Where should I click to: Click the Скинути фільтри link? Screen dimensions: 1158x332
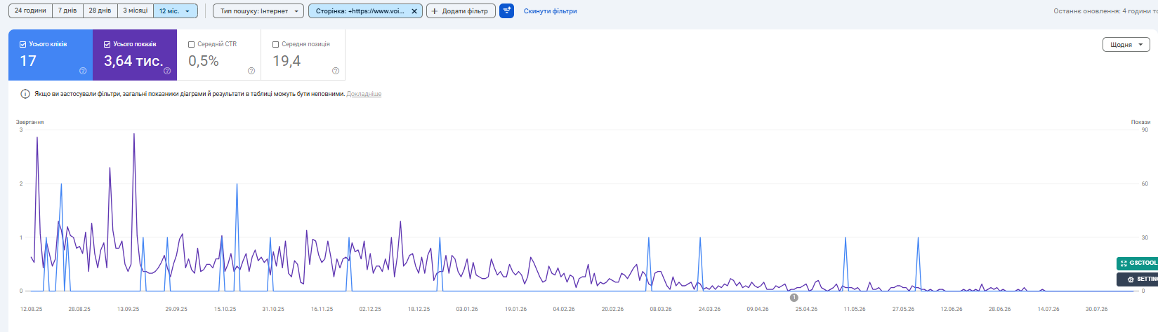click(x=551, y=11)
